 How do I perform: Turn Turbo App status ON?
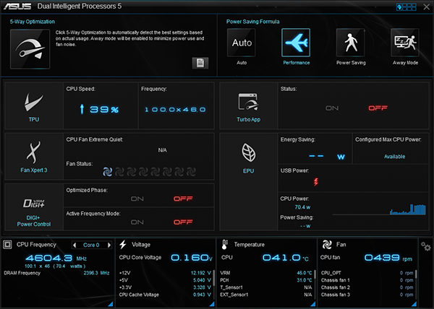(x=332, y=108)
